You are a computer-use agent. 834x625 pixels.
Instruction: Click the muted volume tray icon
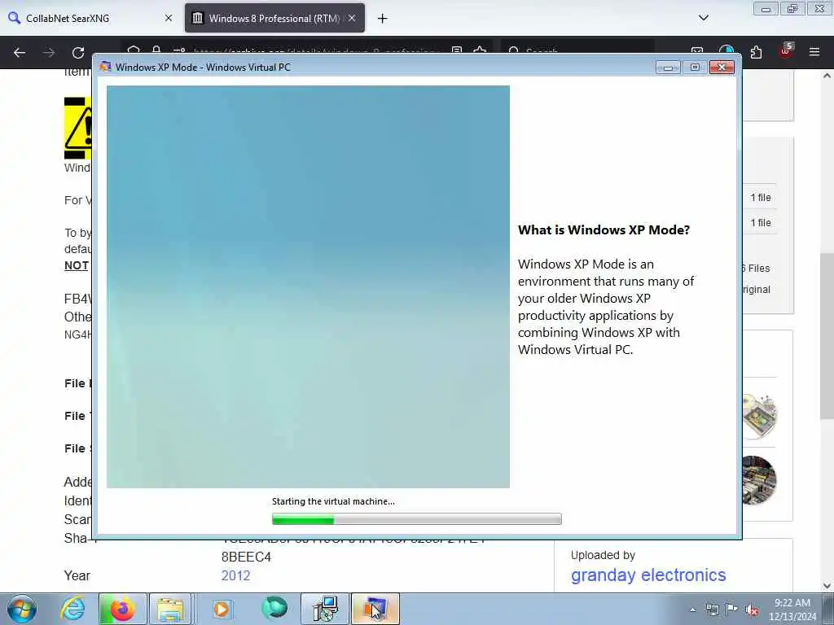[752, 610]
